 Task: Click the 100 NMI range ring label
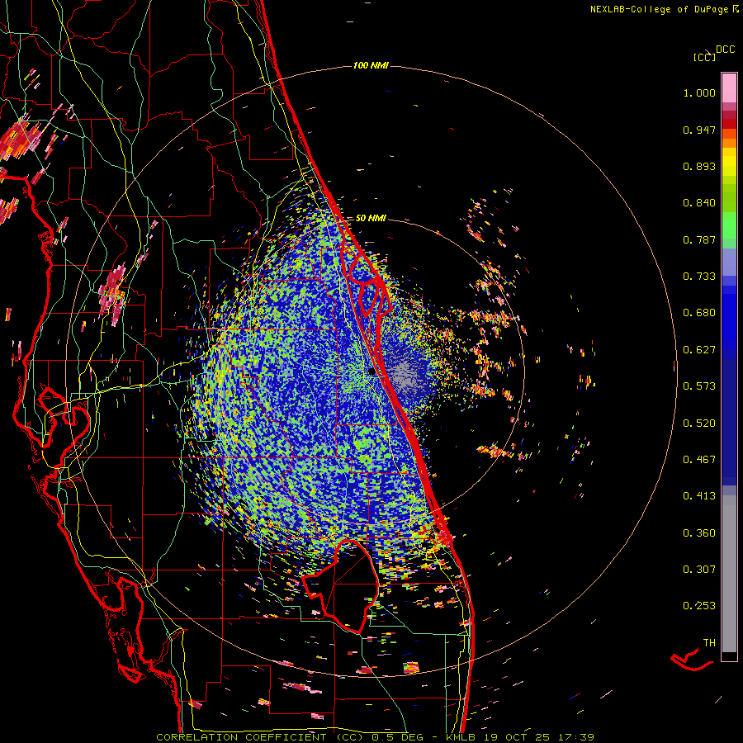(x=371, y=65)
